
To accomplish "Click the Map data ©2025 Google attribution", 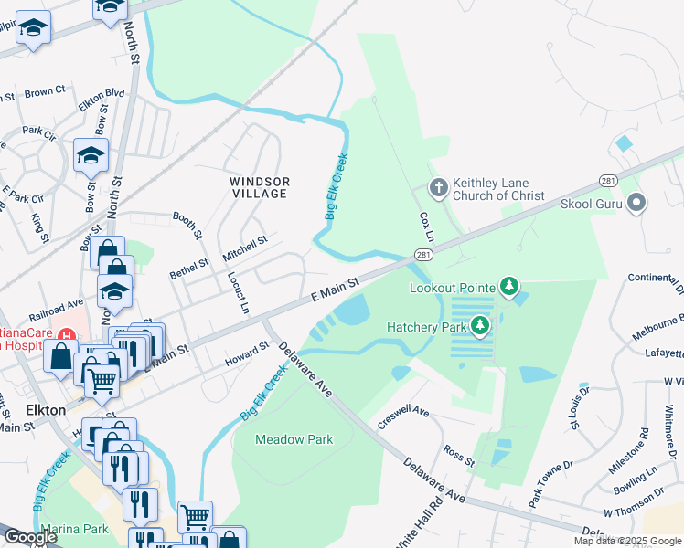I will (x=628, y=542).
